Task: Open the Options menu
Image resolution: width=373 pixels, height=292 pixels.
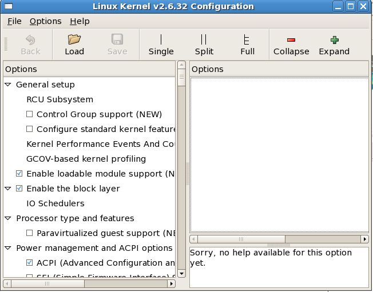Action: [45, 21]
